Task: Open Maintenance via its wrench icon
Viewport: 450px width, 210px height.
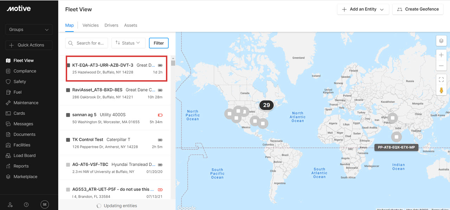Action: [x=8, y=103]
